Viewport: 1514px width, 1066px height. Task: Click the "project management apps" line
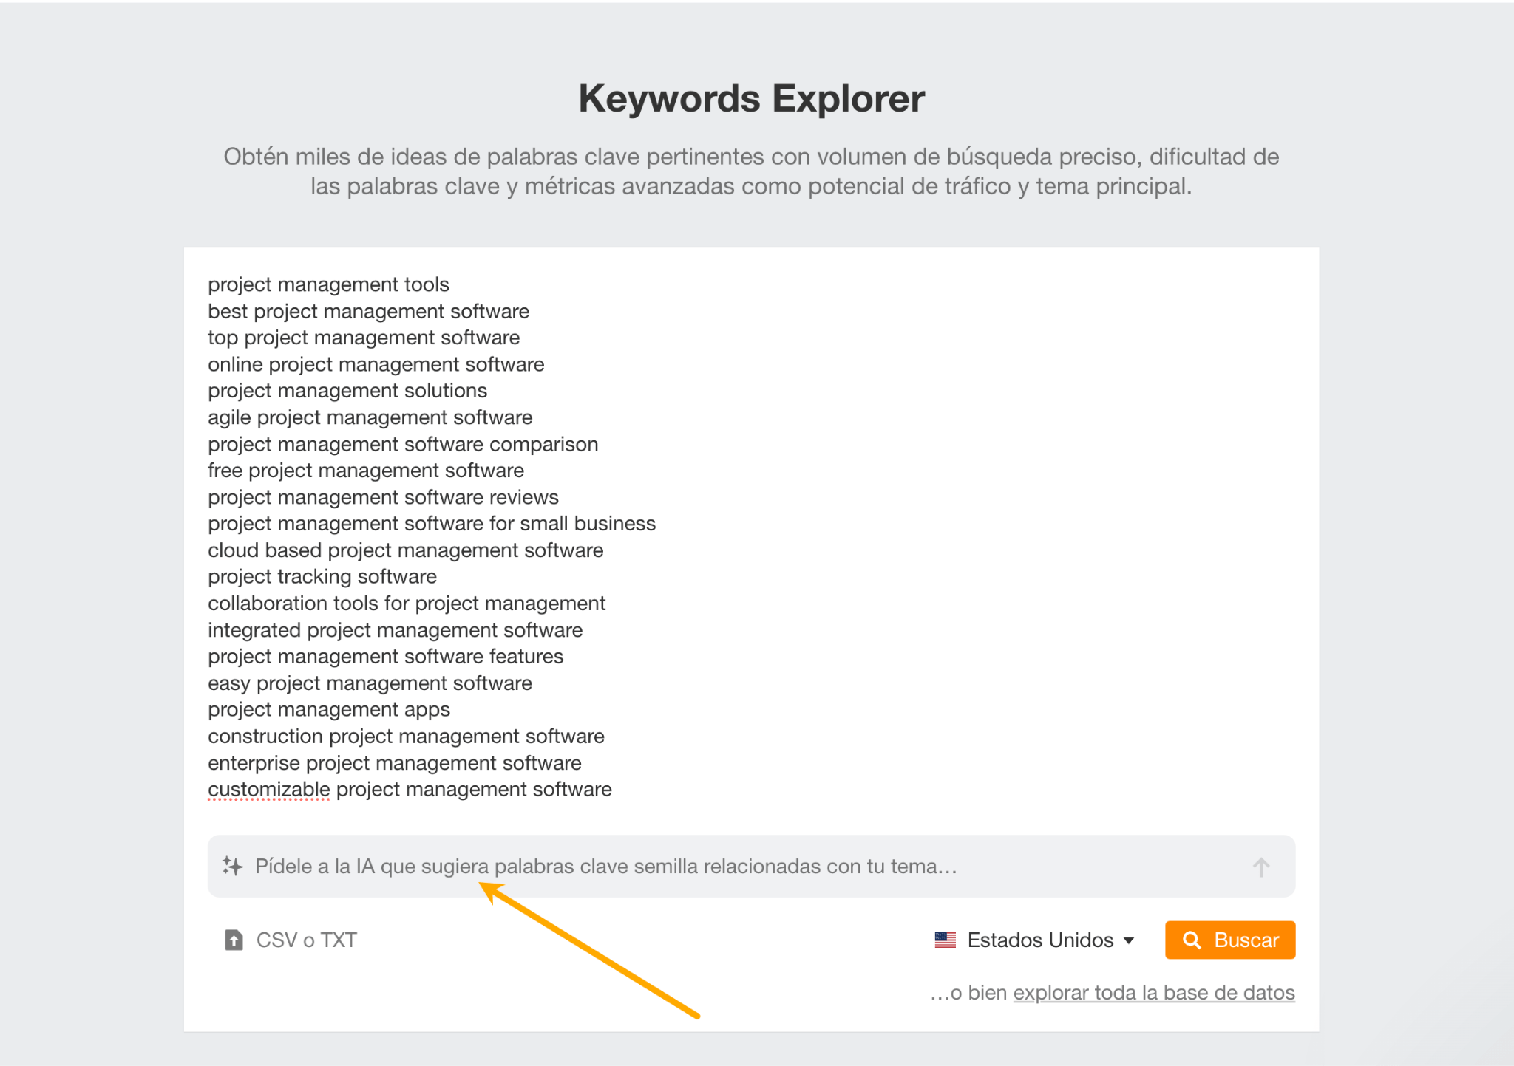pyautogui.click(x=329, y=709)
